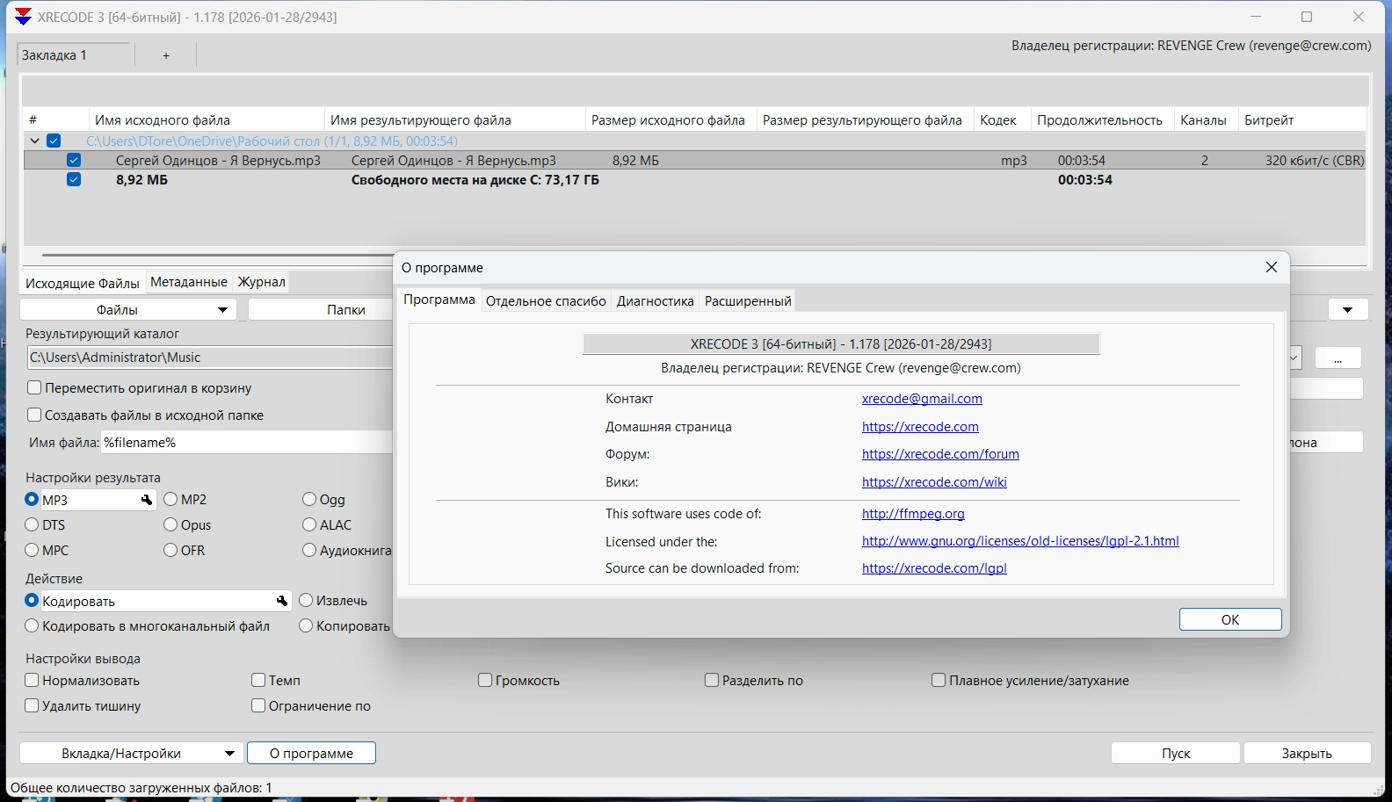Click the Папки button
1392x802 pixels.
[321, 310]
